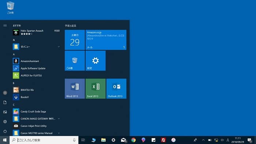This screenshot has height=144, width=256.
Task: Click the おすすめ section heading
Action: pos(17,26)
